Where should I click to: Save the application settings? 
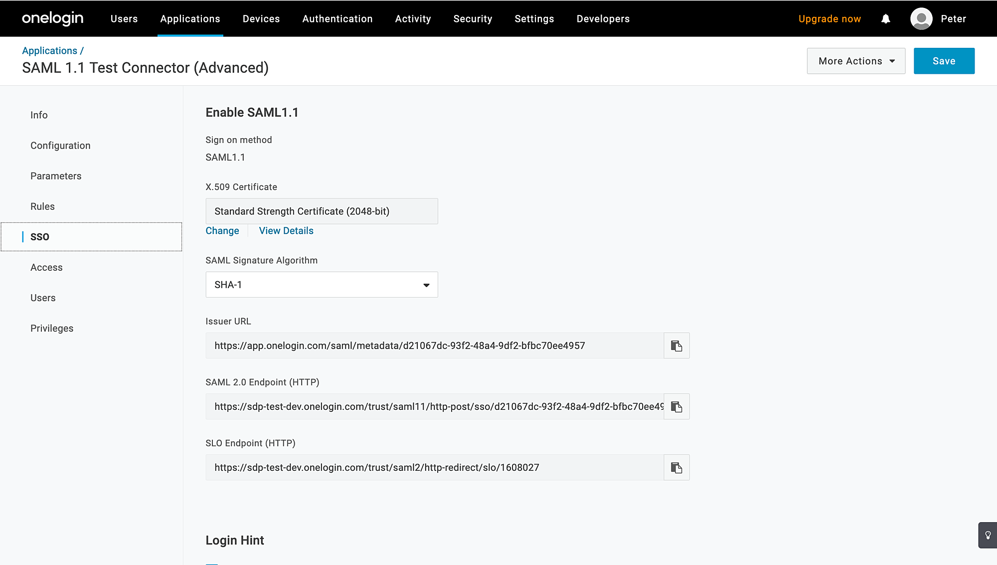[x=944, y=61]
